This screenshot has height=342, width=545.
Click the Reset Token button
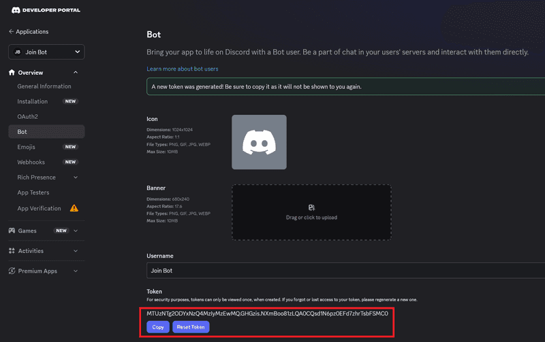tap(191, 327)
